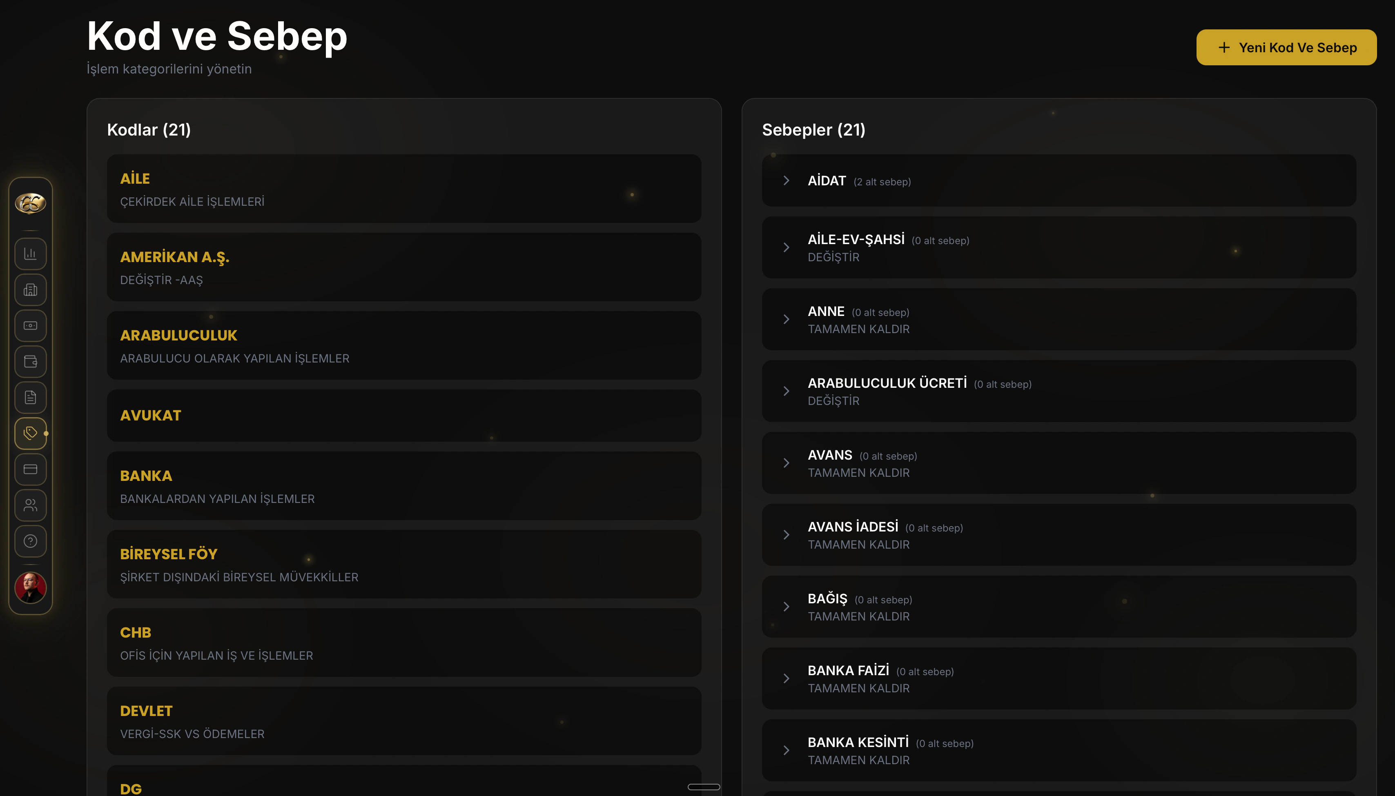Click the AİDAT reason title
Viewport: 1395px width, 796px height.
pyautogui.click(x=826, y=180)
